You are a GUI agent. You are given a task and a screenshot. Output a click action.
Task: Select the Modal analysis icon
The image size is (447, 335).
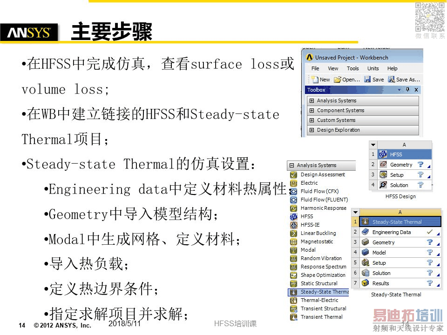click(293, 250)
